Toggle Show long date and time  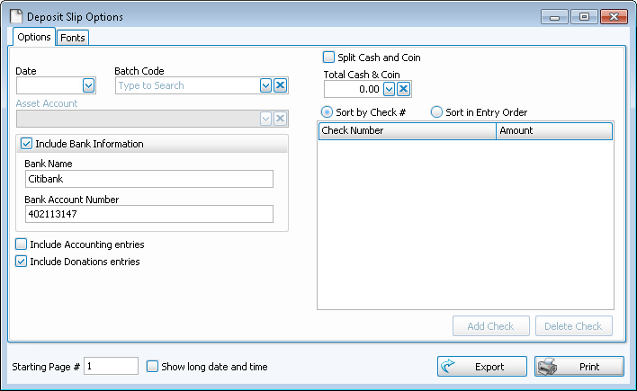[152, 367]
